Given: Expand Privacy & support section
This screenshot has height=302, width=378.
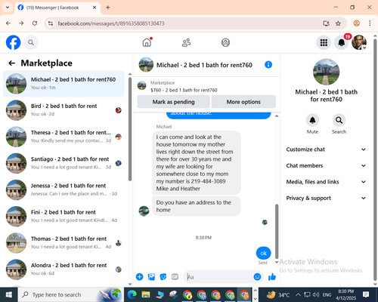Looking at the screenshot, I should (x=326, y=198).
